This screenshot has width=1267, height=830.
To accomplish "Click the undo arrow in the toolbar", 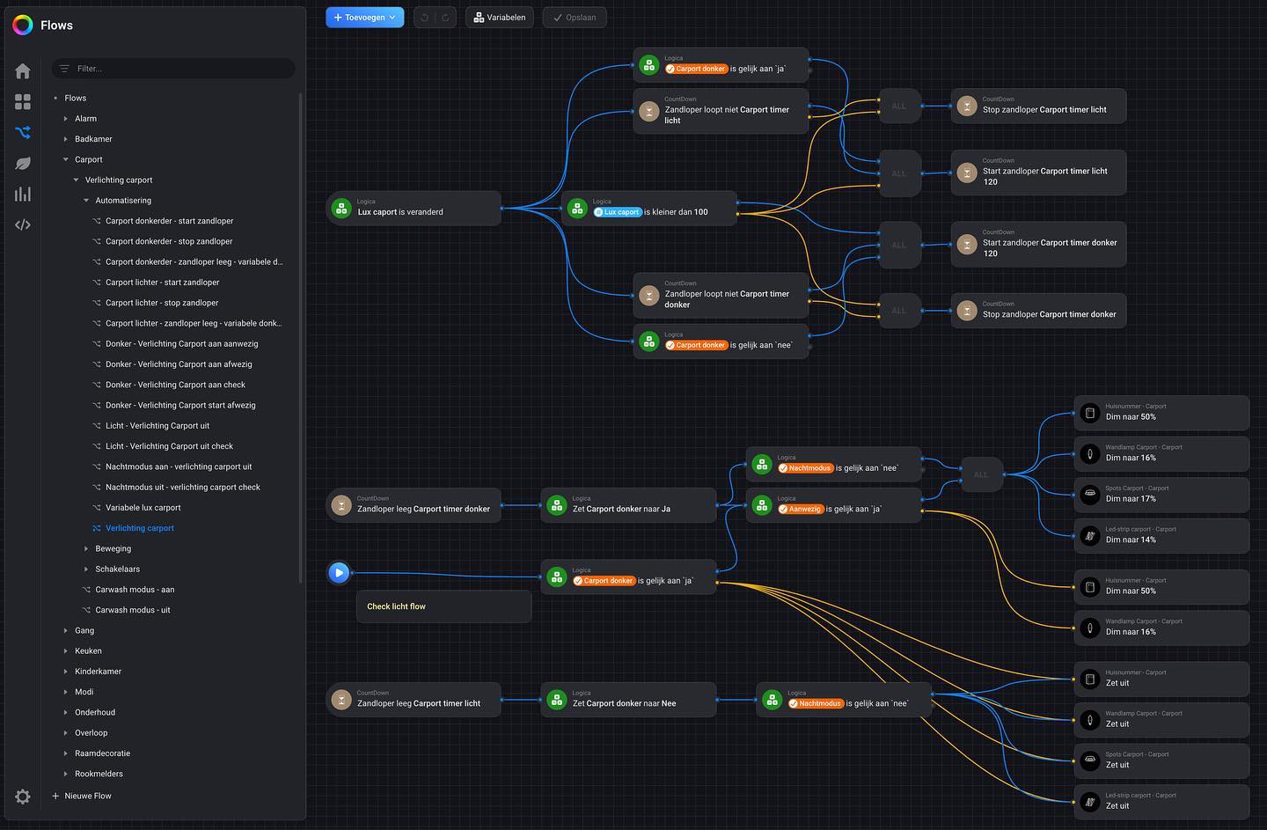I will [x=425, y=18].
